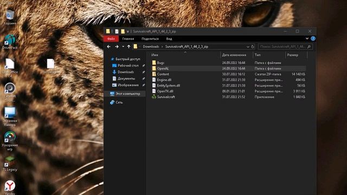
Task: Open the LibreOffice desktop shortcut
Action: point(10,67)
